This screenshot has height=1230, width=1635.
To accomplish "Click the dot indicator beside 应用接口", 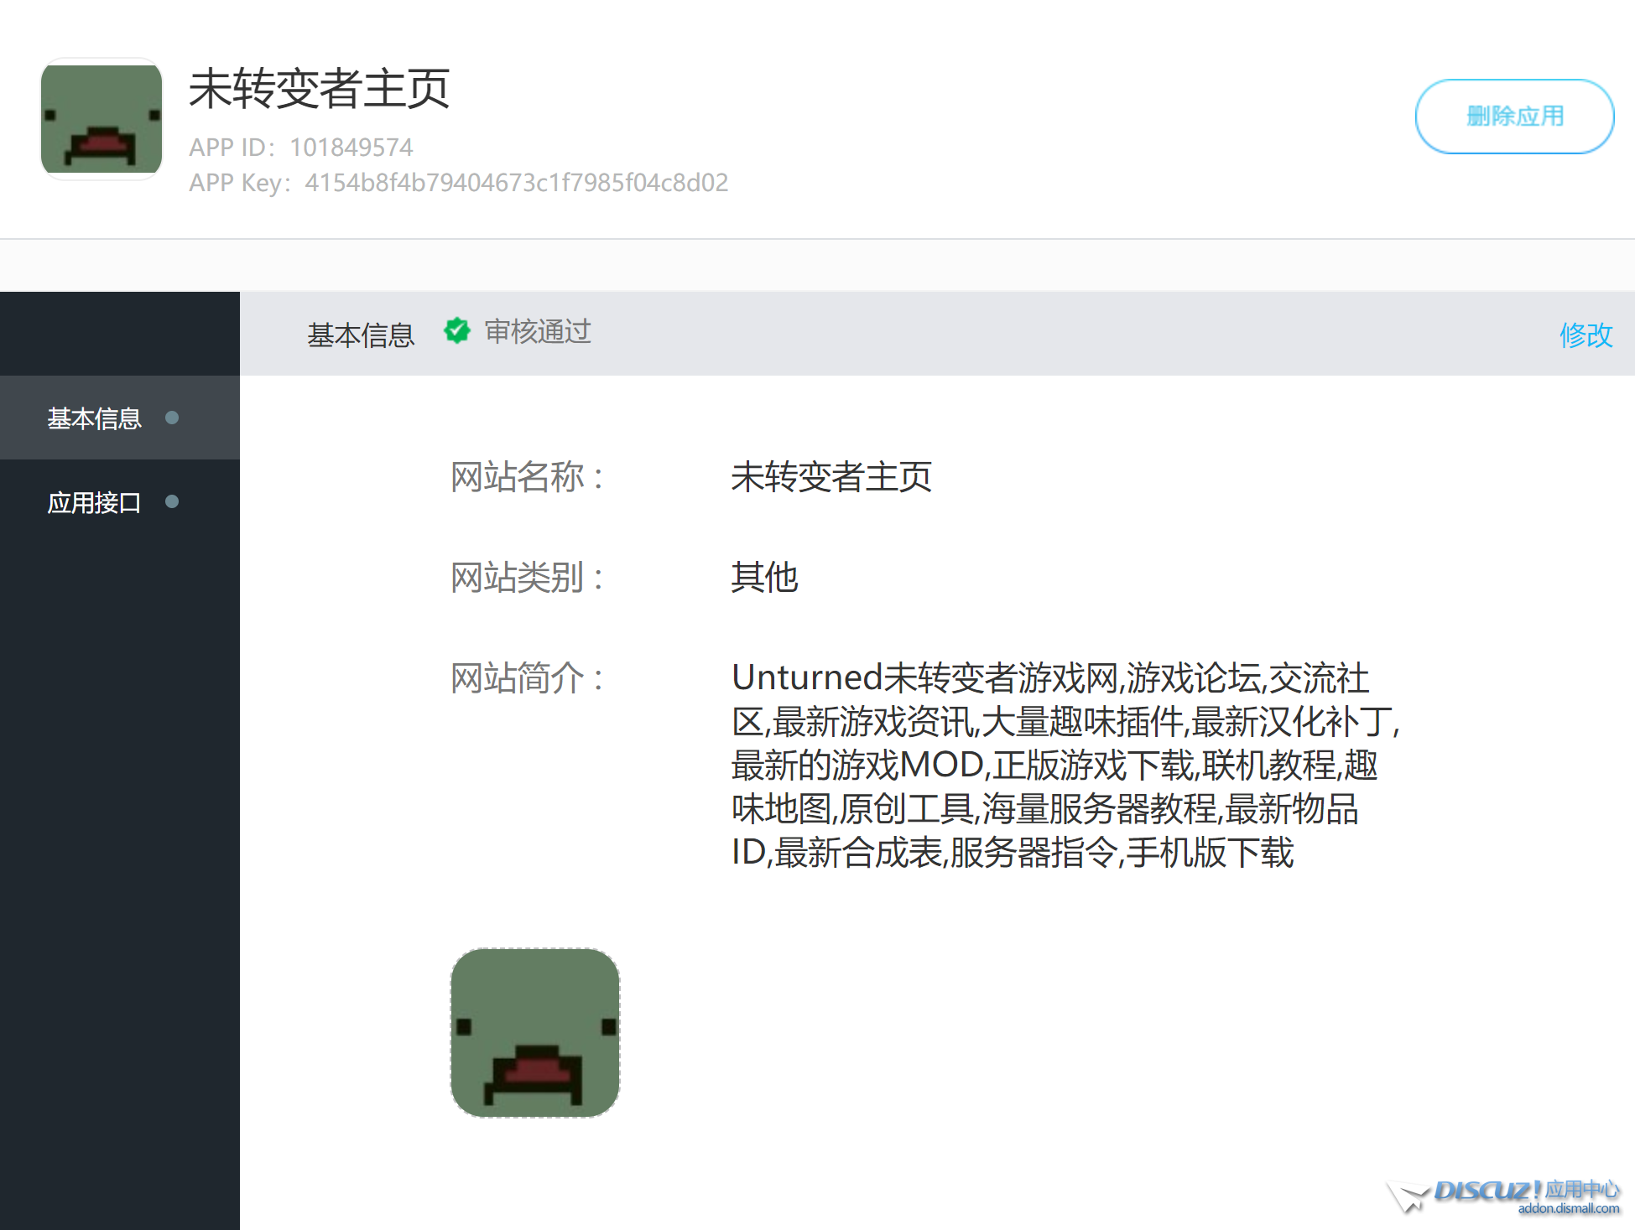I will point(172,501).
